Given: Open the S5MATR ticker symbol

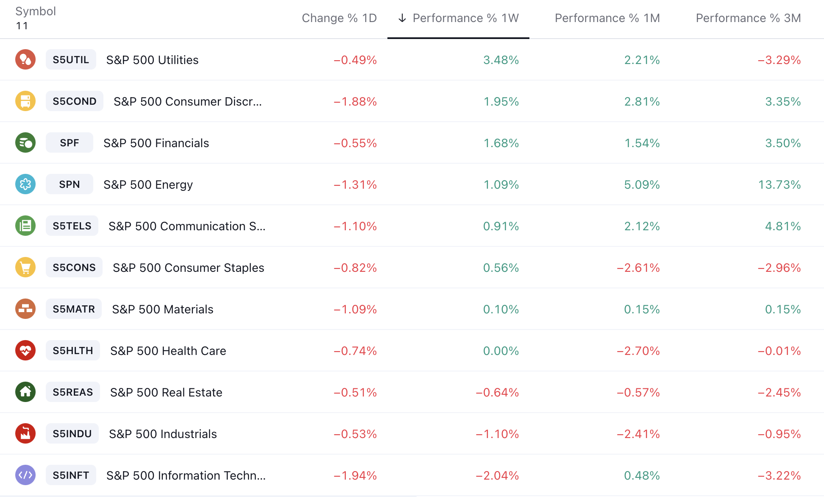Looking at the screenshot, I should (x=74, y=309).
